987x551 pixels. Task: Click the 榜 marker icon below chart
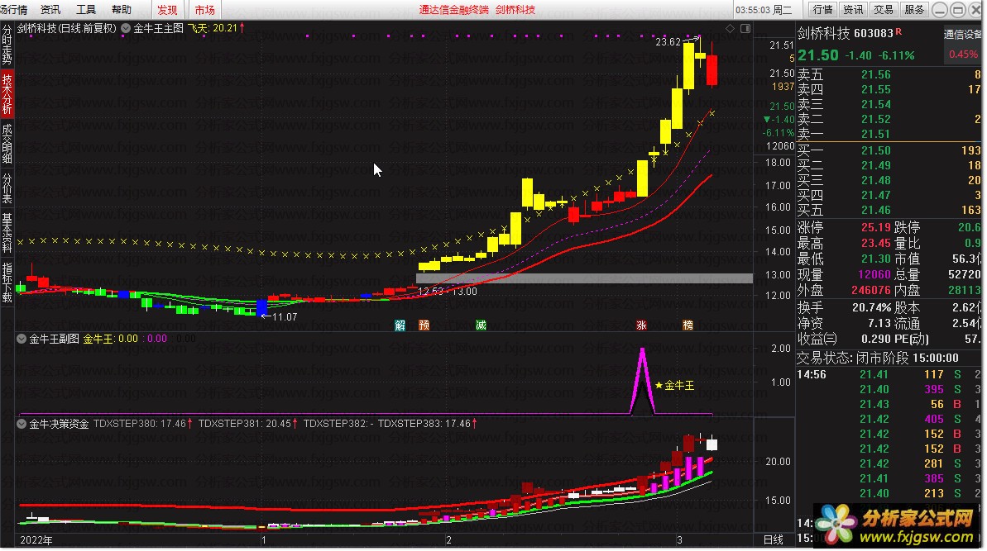coord(688,325)
